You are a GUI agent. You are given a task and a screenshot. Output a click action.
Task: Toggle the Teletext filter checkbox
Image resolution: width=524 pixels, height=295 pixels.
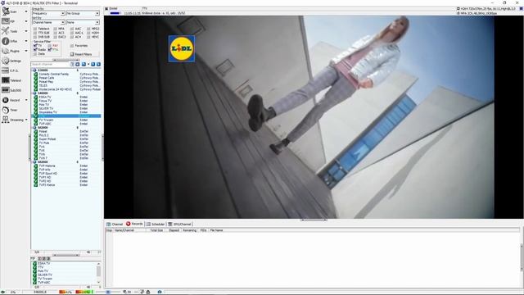tap(34, 29)
